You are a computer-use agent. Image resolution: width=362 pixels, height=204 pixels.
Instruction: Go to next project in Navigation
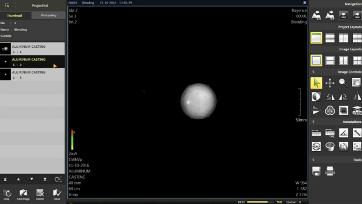pos(330,15)
